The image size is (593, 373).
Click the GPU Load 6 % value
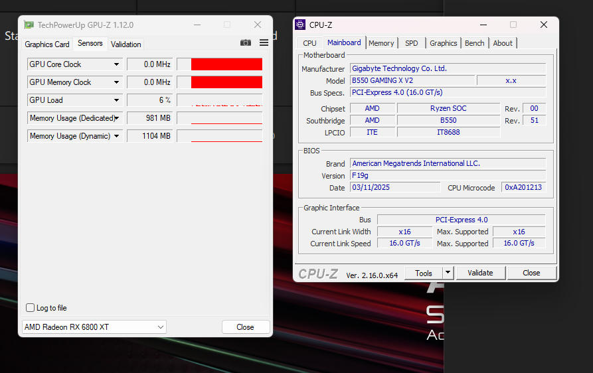click(150, 100)
